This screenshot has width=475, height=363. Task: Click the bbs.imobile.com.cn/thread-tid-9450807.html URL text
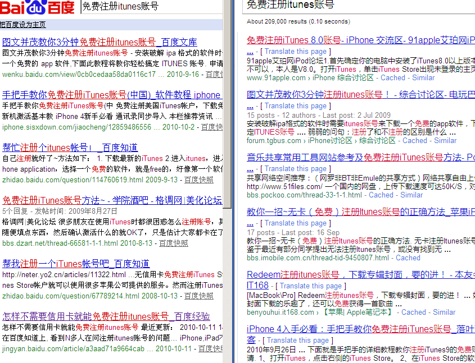[318, 258]
